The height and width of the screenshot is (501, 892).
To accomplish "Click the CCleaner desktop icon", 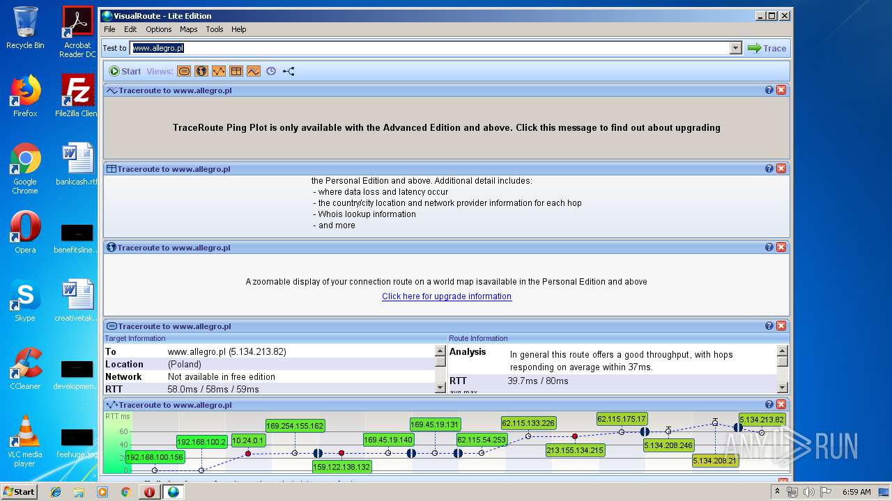I will [x=25, y=369].
